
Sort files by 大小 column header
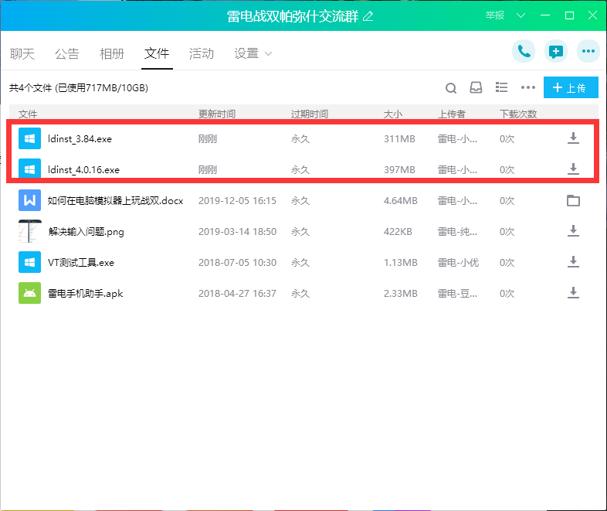click(393, 114)
